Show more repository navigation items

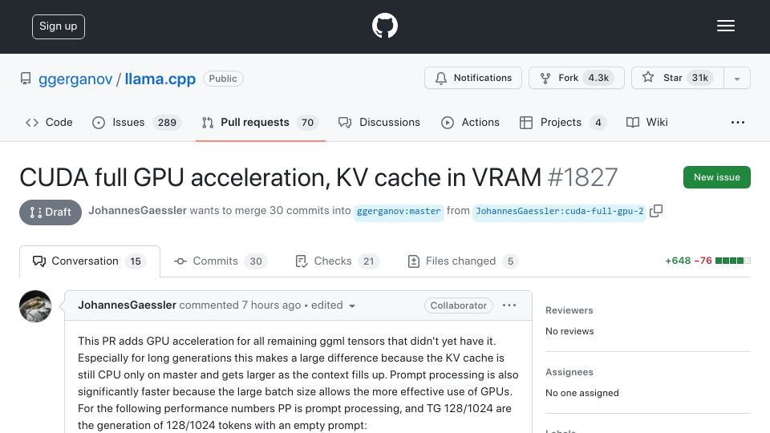738,122
